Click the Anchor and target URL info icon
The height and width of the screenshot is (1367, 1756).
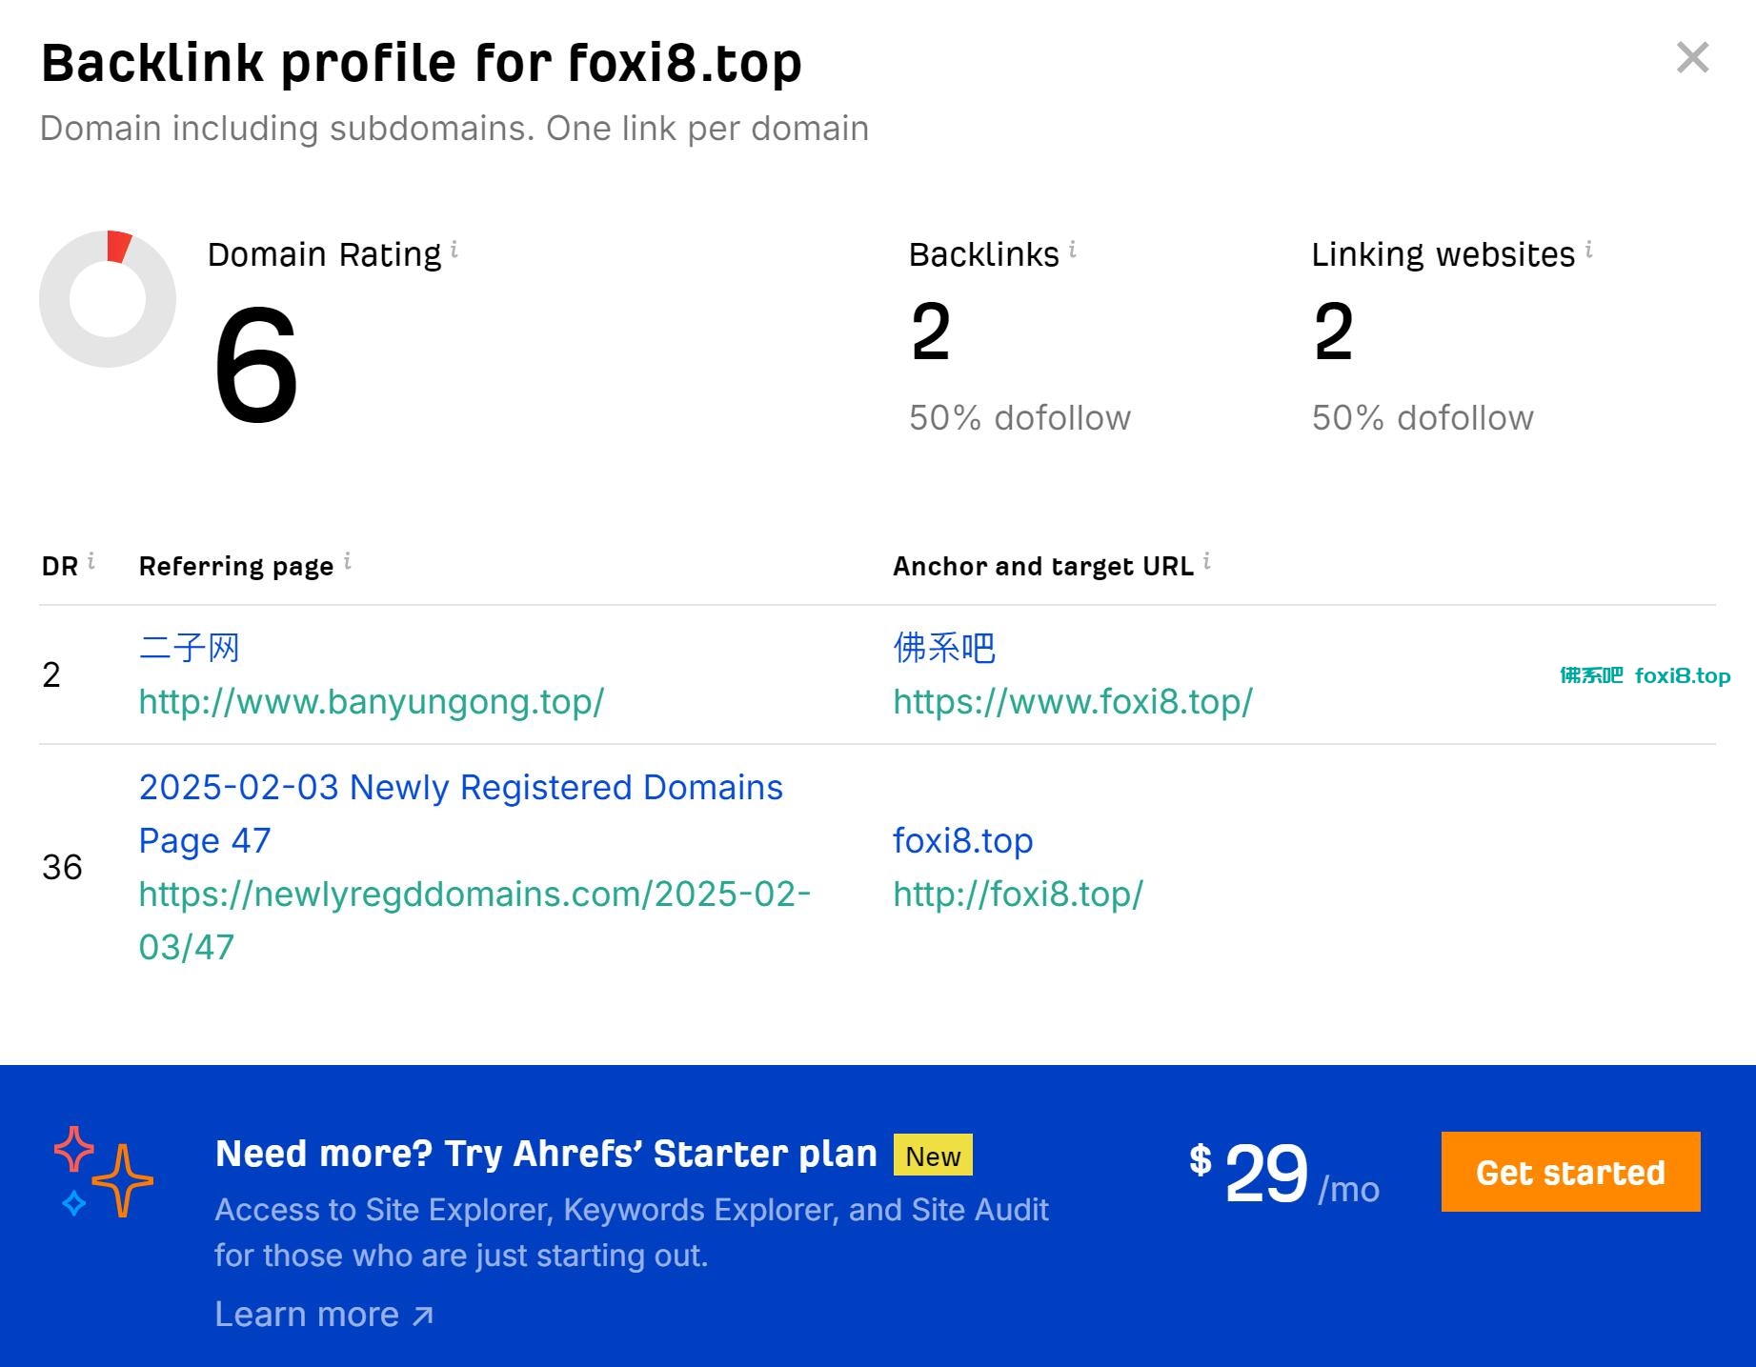tap(1207, 561)
